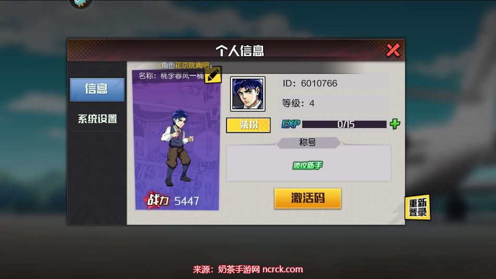Screen dimensions: 496x279
Task: Click the 激活码 activation code button
Action: [308, 198]
